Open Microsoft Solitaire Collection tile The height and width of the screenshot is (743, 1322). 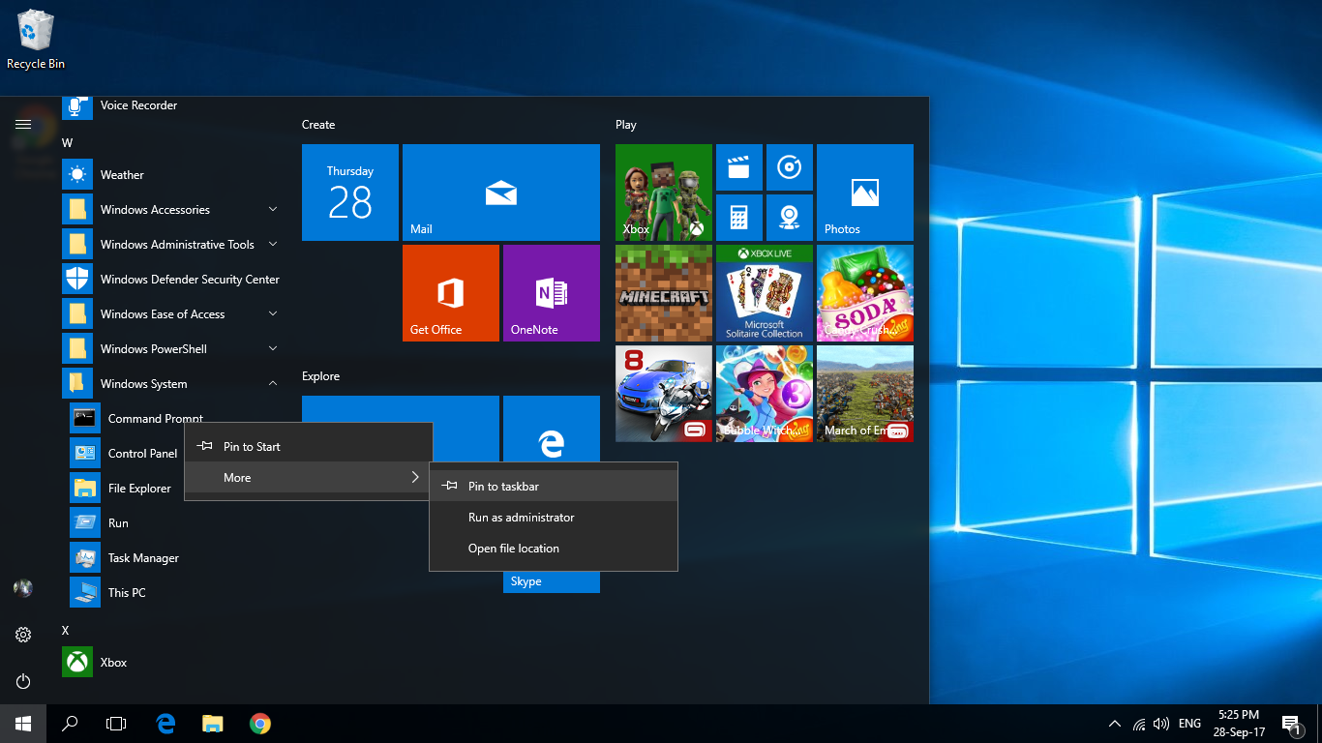(x=765, y=293)
